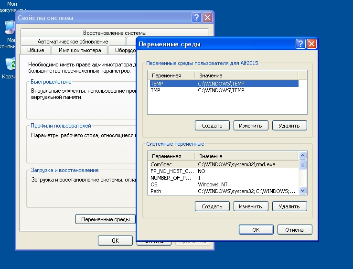353x269 pixels.
Task: Select the TMP user variable row
Action: 224,90
